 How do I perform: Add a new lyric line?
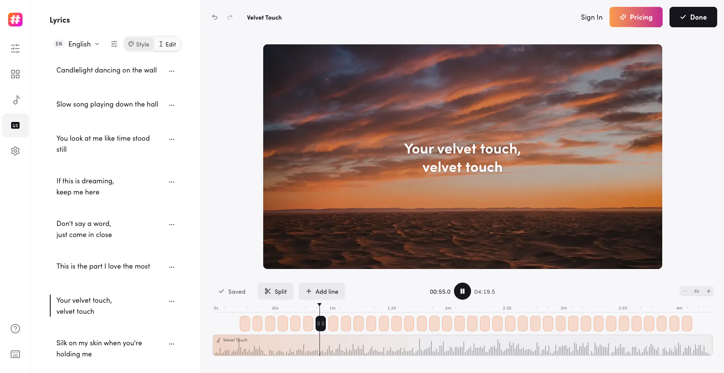click(322, 291)
